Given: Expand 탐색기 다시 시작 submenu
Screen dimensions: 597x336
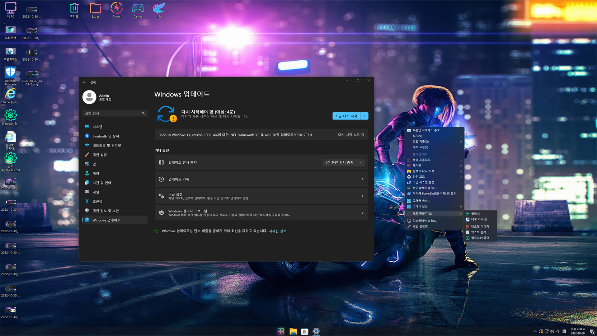Looking at the screenshot, I should click(434, 171).
